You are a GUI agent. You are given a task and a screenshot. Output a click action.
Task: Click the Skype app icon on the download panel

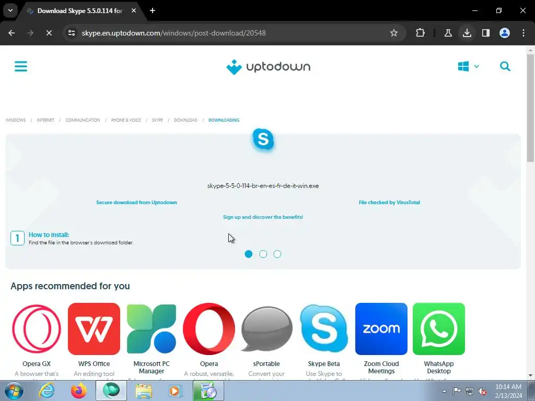[263, 139]
